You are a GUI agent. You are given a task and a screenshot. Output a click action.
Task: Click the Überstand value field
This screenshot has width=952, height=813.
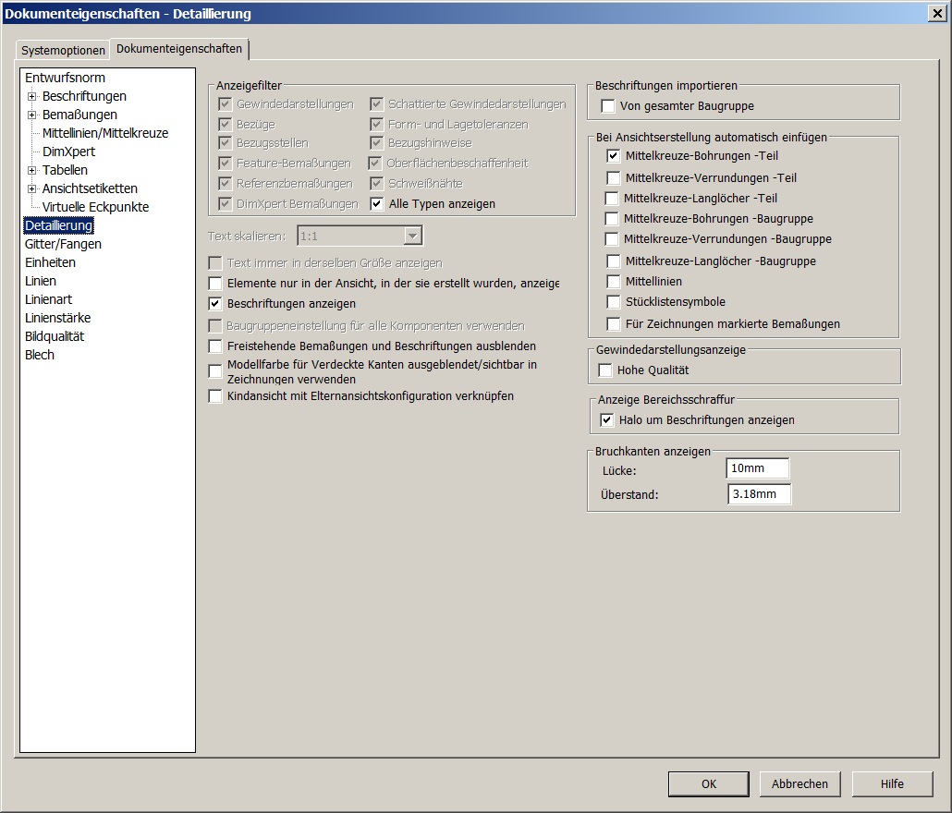coord(760,494)
